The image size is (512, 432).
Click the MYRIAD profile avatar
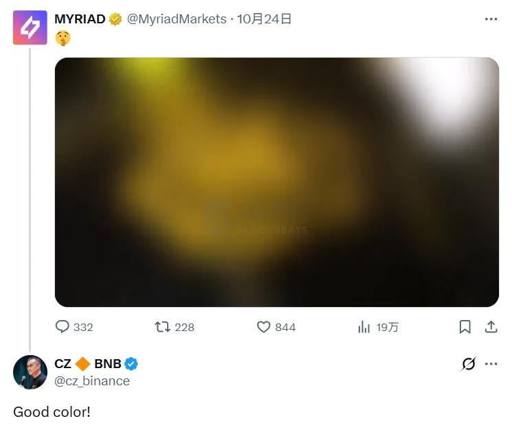pos(30,27)
